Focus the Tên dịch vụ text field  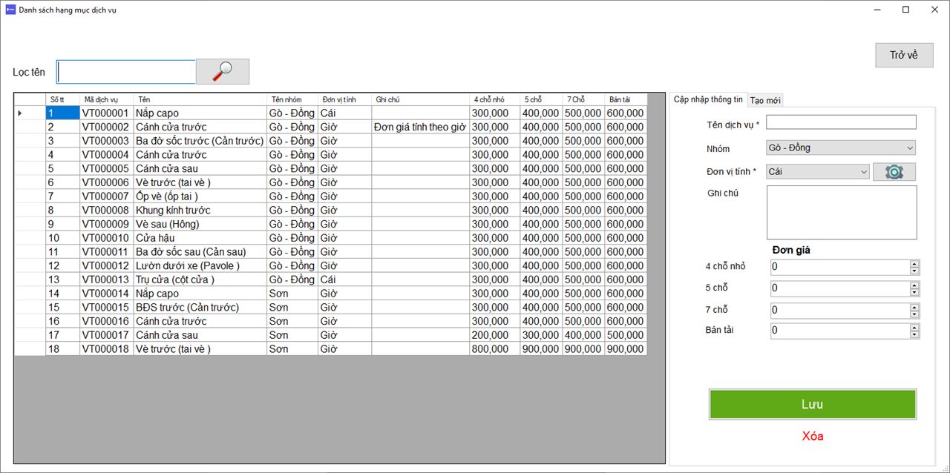point(842,122)
